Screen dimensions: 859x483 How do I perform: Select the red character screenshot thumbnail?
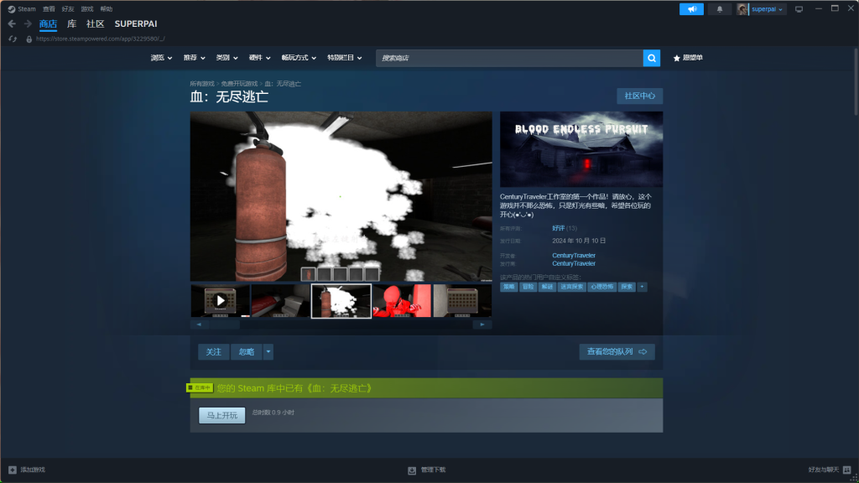401,300
